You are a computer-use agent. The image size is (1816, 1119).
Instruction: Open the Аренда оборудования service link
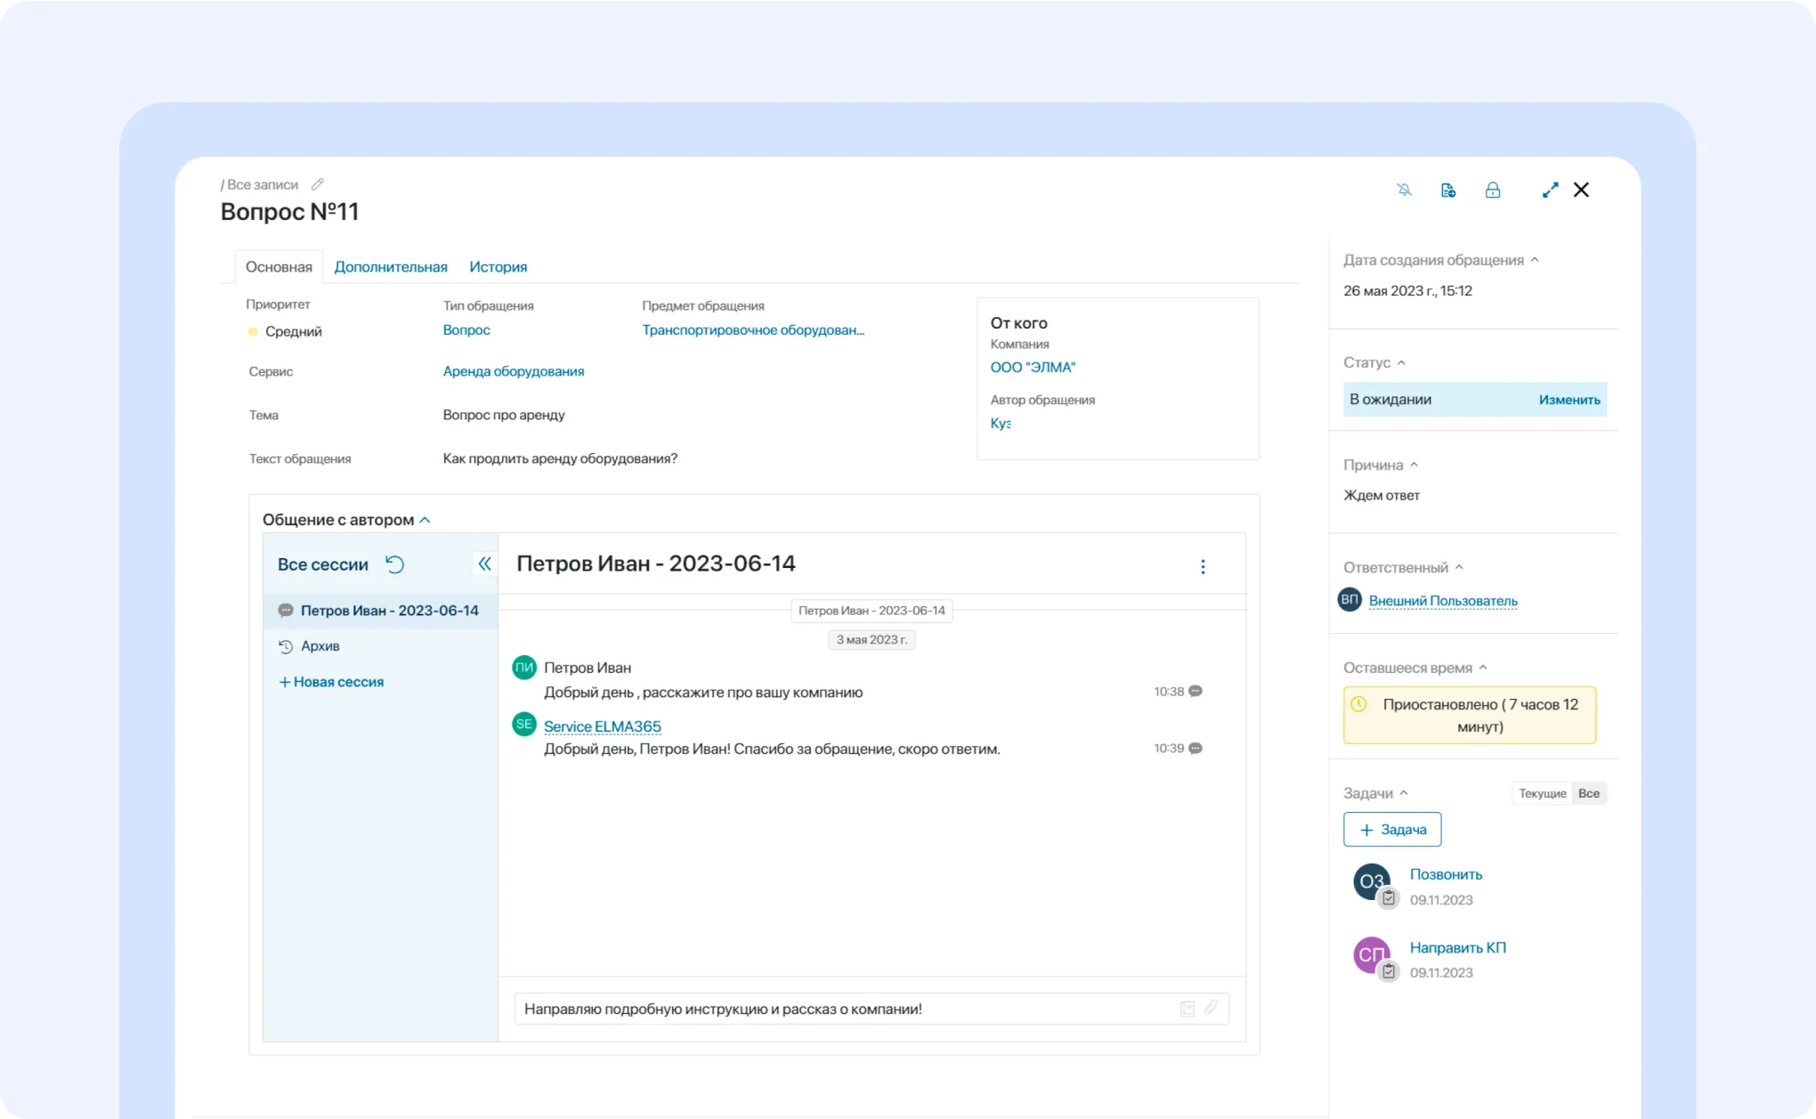(514, 371)
